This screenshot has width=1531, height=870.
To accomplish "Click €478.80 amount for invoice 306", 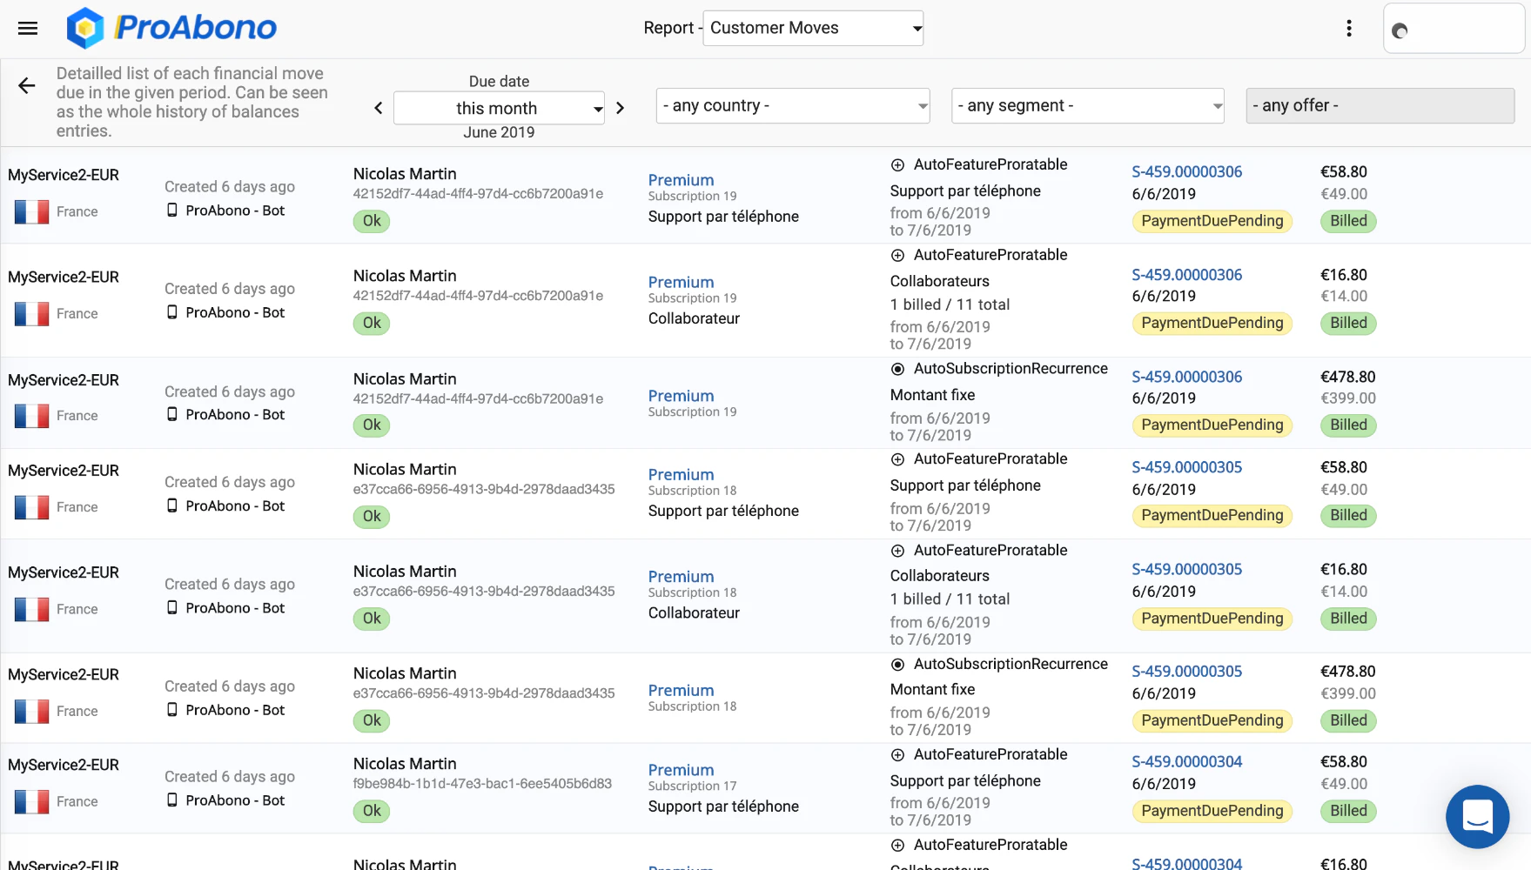I will (1347, 377).
